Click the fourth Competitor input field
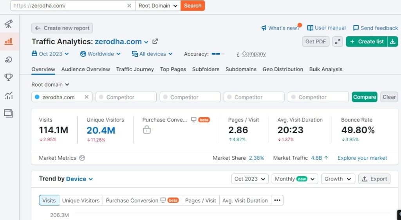Screen dimensions: 401x220 pos(318,97)
